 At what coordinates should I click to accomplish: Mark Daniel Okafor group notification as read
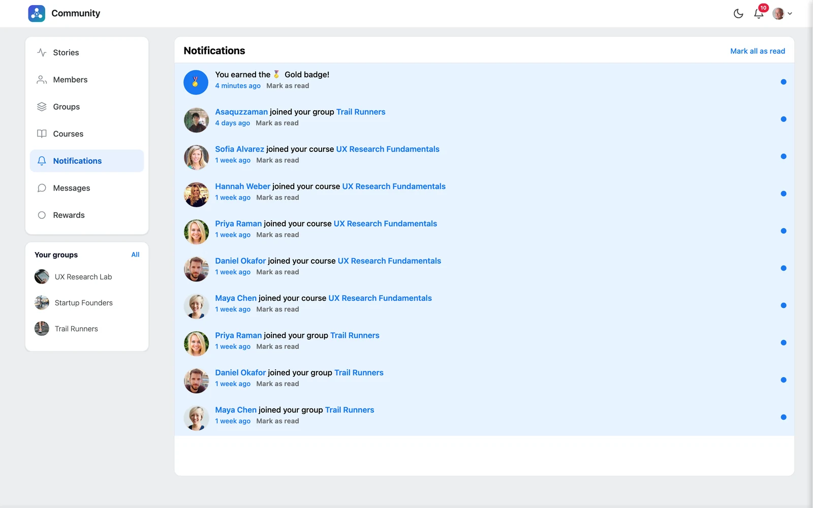point(277,384)
